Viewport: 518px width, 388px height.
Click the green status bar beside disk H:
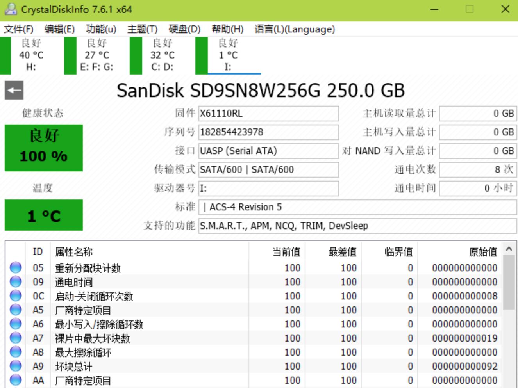pos(5,55)
